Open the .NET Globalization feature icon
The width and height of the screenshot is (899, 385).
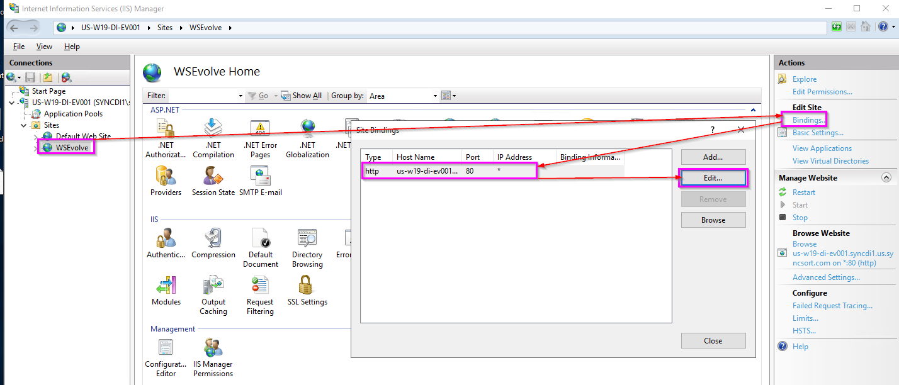click(x=307, y=128)
